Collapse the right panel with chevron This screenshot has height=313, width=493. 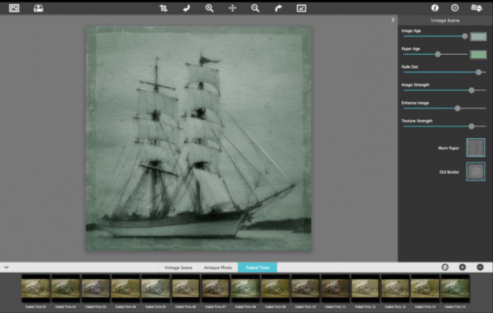point(392,20)
